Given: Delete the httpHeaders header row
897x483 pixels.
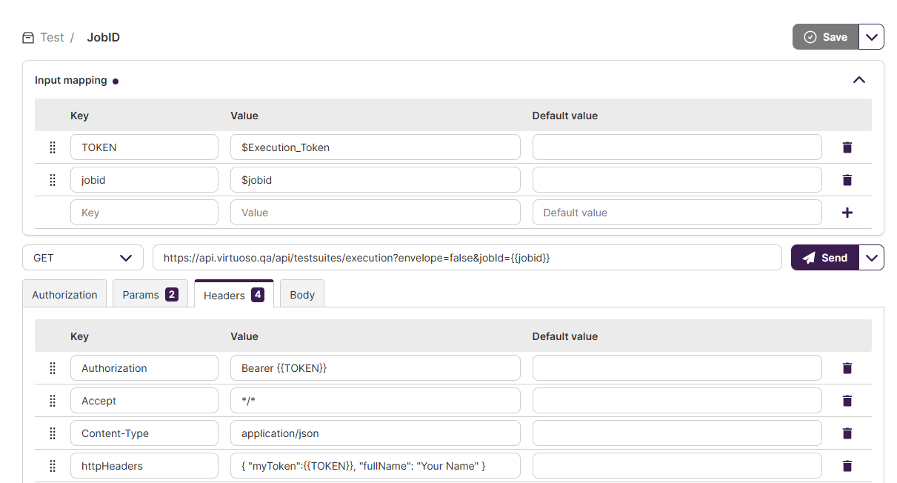Looking at the screenshot, I should 847,466.
